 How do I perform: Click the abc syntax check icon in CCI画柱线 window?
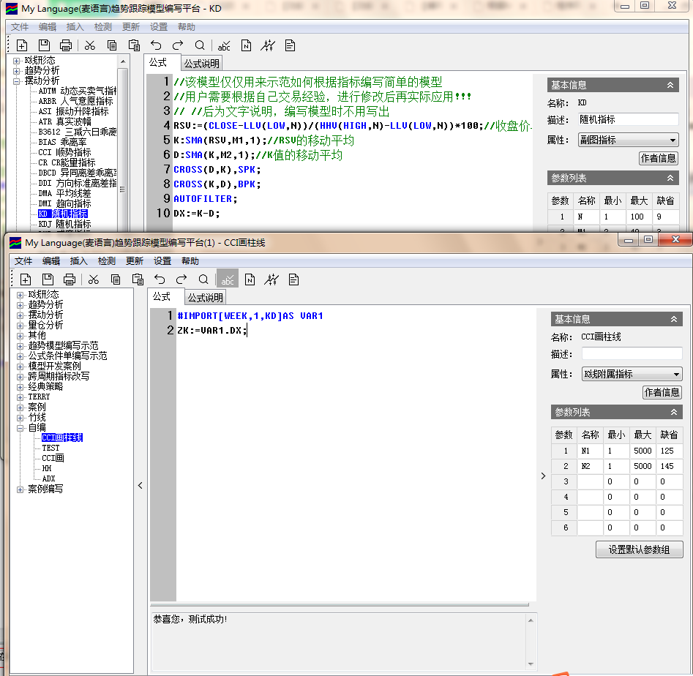pos(228,279)
